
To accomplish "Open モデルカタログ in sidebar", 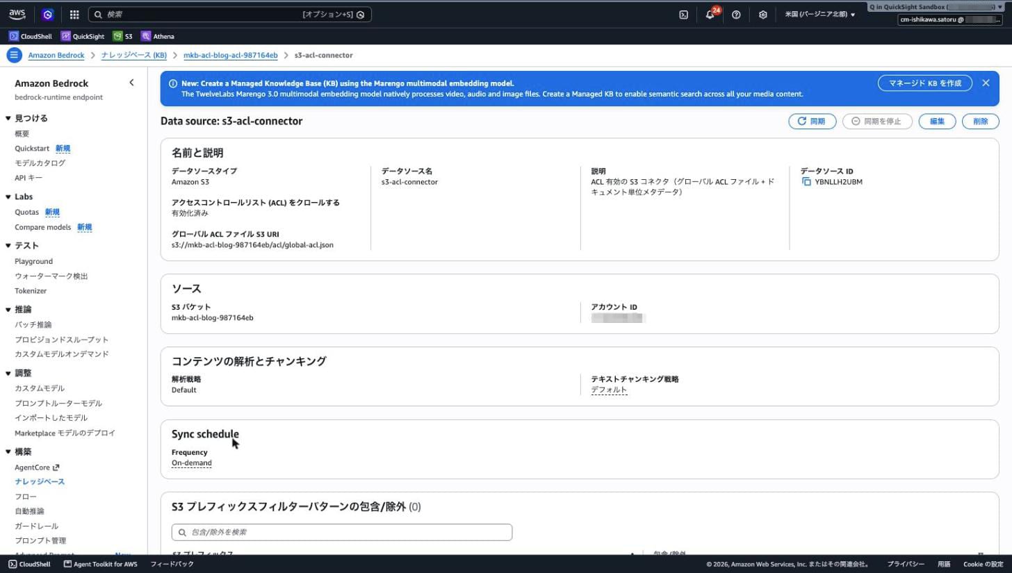I will pyautogui.click(x=40, y=163).
